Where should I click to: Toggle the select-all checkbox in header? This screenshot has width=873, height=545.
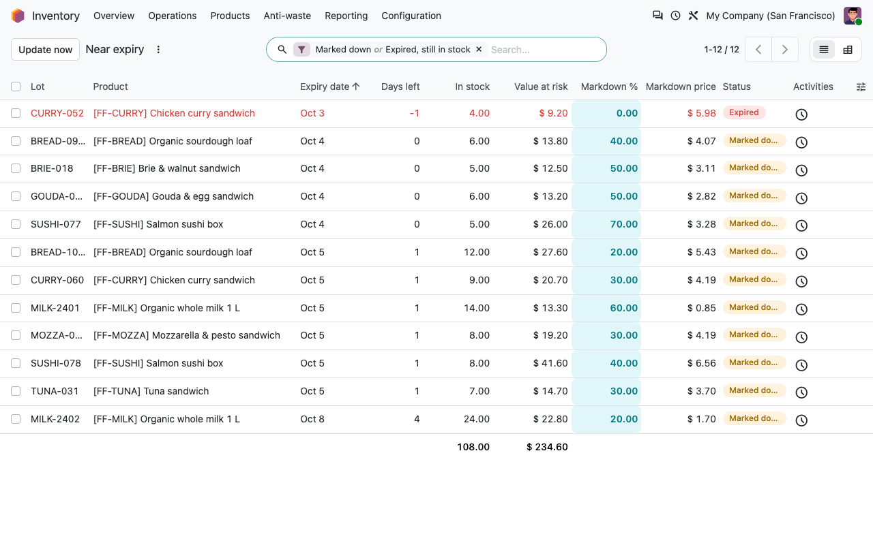pyautogui.click(x=16, y=87)
